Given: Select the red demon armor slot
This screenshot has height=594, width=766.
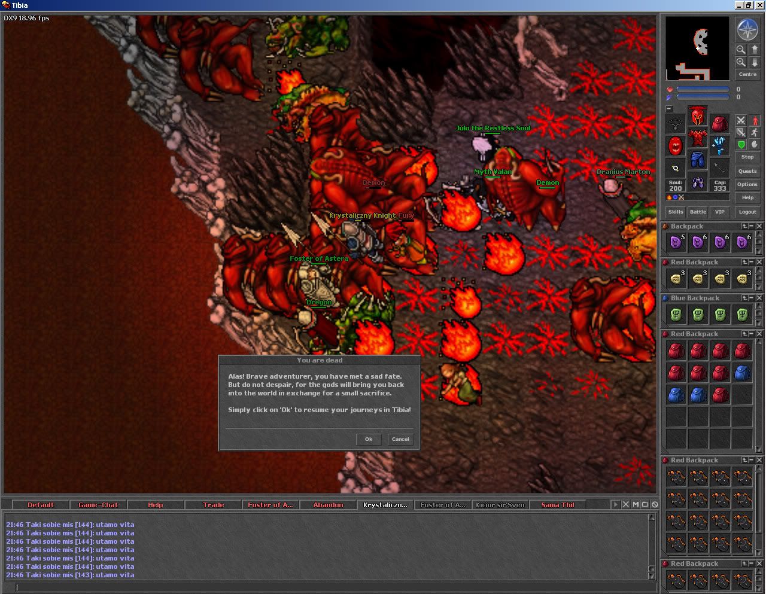Looking at the screenshot, I should click(x=697, y=138).
